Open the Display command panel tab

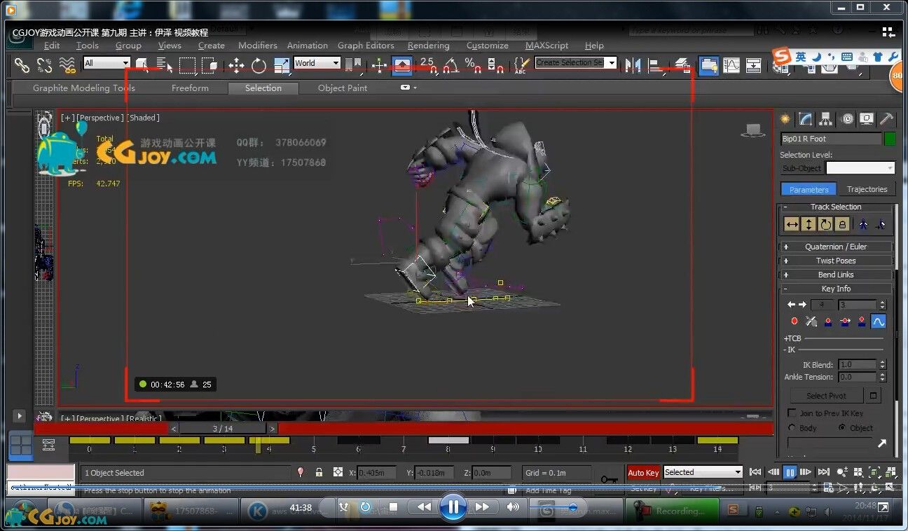coord(867,118)
